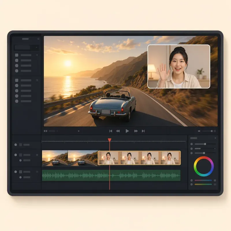Close the color panel with its X icon
The image size is (231, 231).
[x=215, y=138]
